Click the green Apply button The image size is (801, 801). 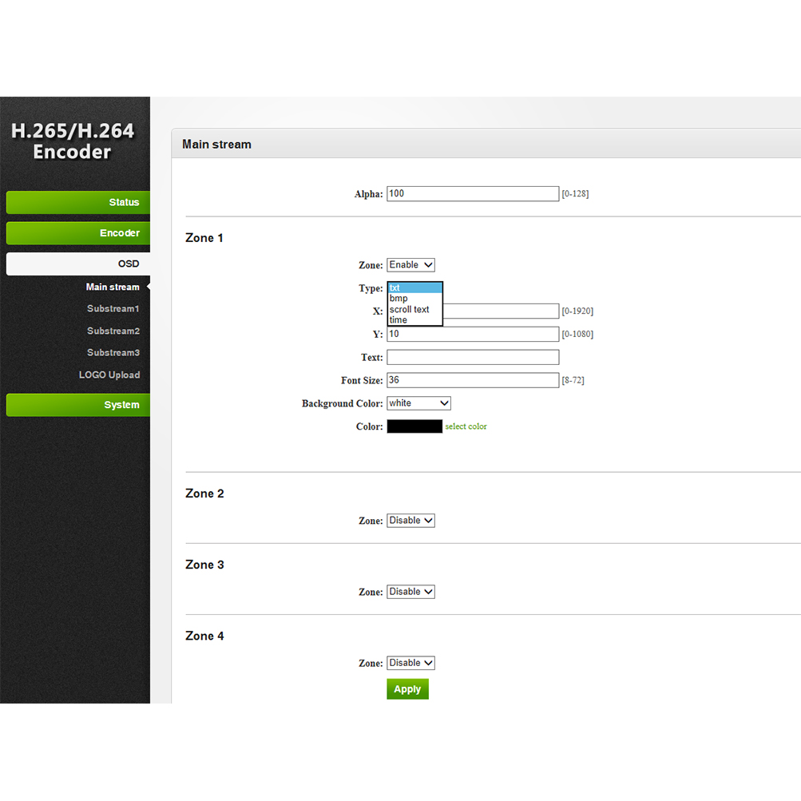pos(407,689)
